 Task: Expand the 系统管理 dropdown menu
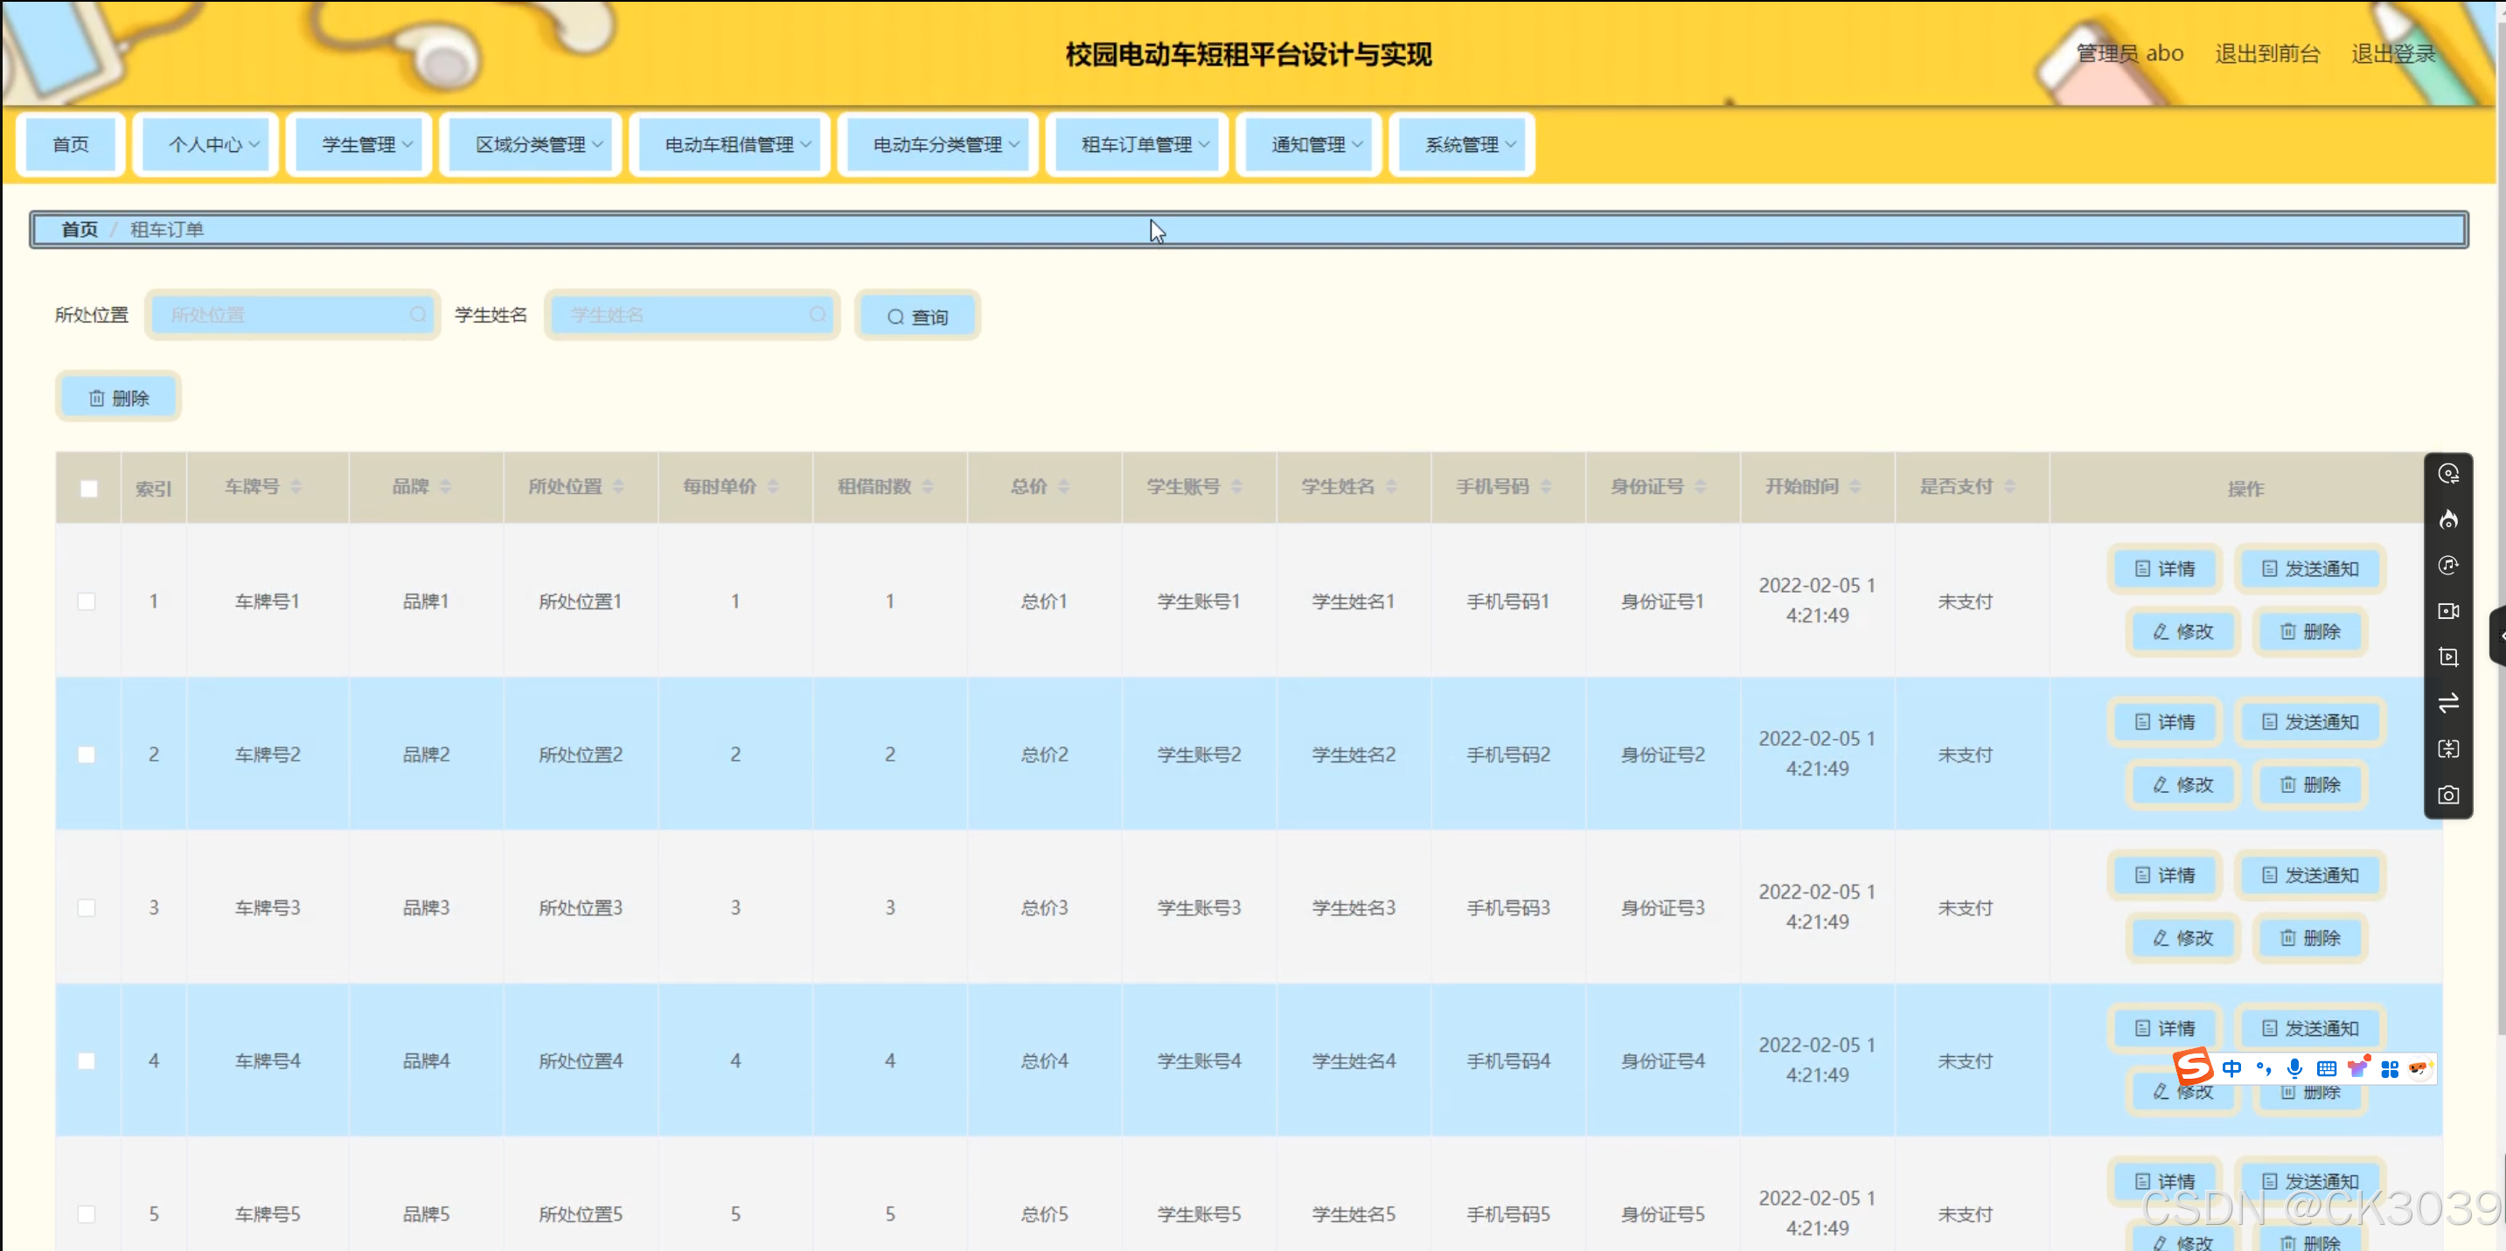[1469, 145]
